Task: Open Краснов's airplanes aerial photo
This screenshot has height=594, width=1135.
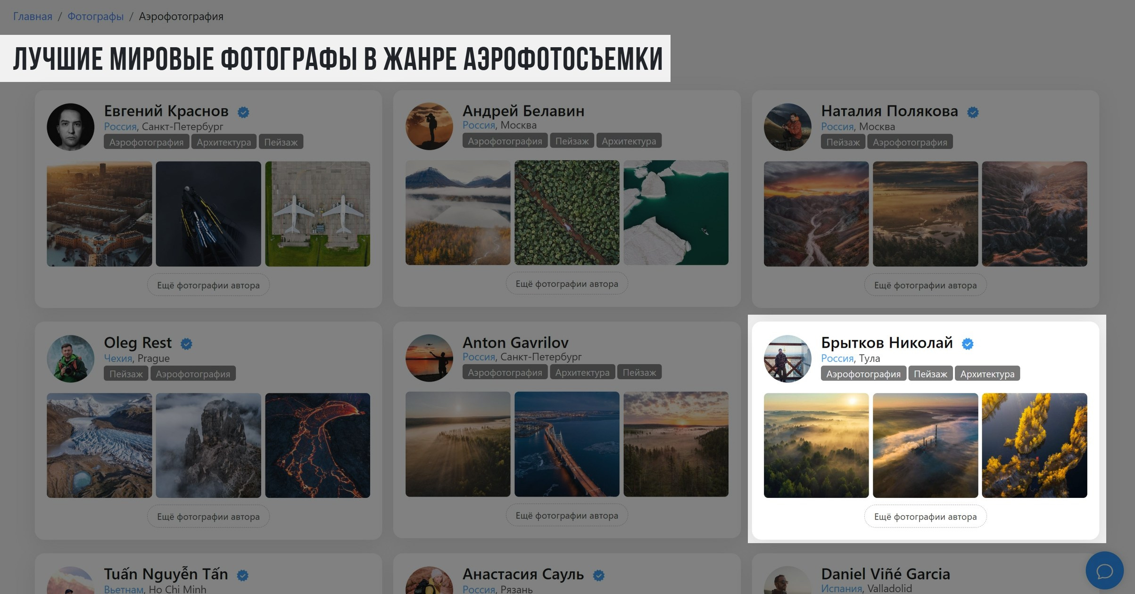Action: 317,214
